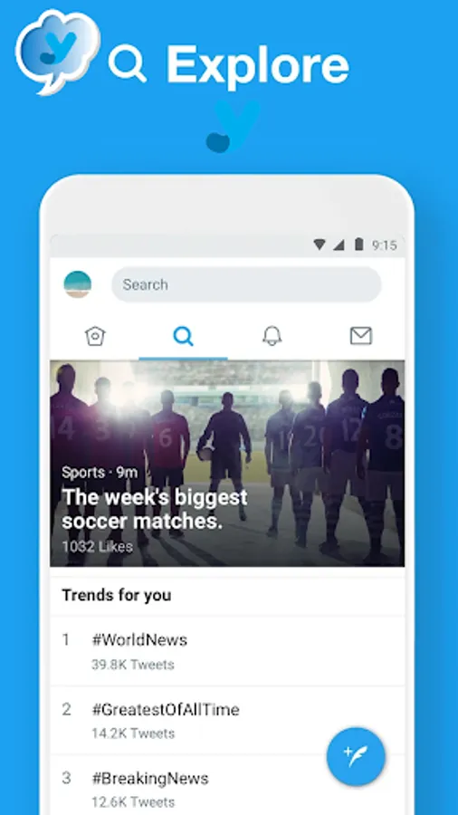Open the Messages envelope icon
The height and width of the screenshot is (815, 458).
coord(361,336)
